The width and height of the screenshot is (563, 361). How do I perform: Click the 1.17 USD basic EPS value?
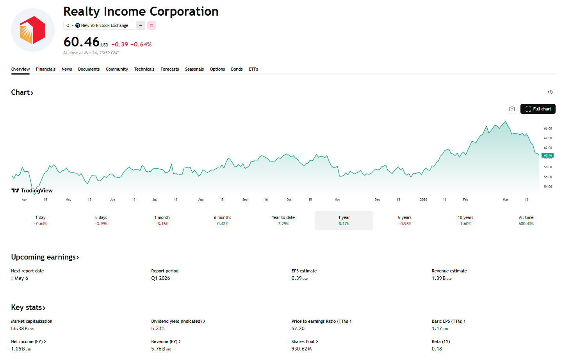pos(440,329)
